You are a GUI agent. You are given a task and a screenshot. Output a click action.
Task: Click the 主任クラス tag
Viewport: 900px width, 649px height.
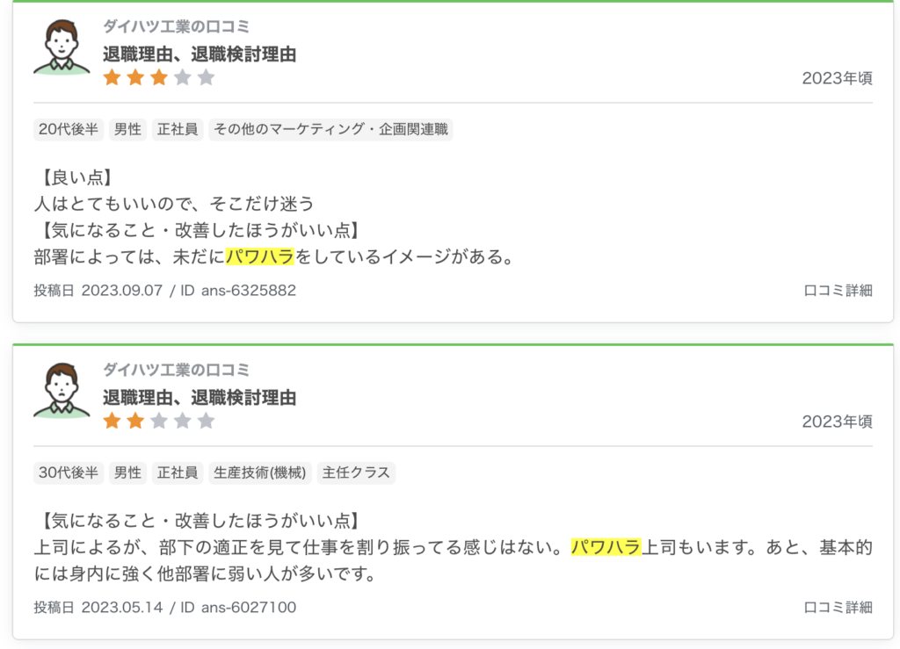tap(356, 473)
